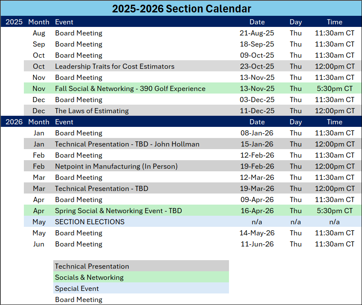
Task: Click the "2025-2026 Section Calendar" title
Action: (182, 9)
